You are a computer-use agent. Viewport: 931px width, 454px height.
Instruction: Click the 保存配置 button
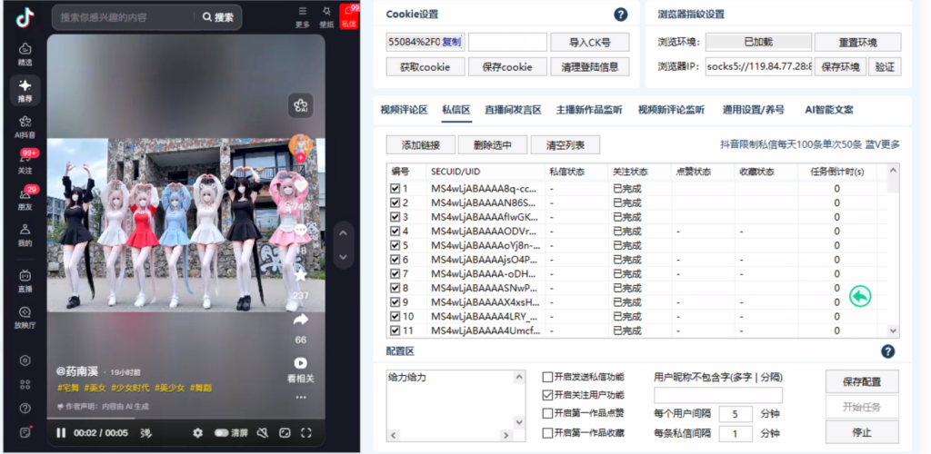[x=862, y=380]
